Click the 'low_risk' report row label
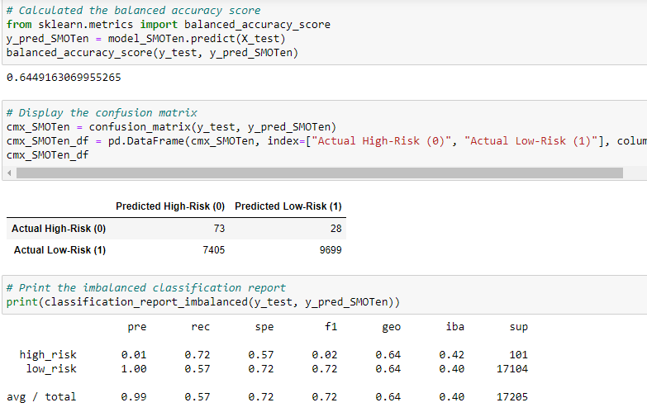This screenshot has width=647, height=412. [x=51, y=369]
